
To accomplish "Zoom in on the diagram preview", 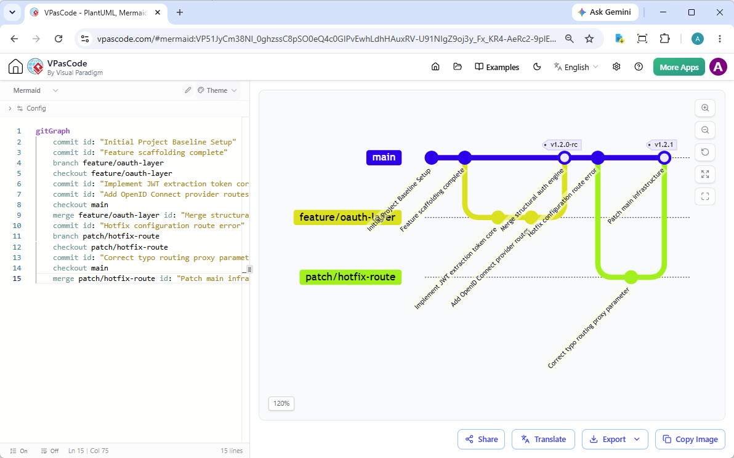I will pos(705,108).
